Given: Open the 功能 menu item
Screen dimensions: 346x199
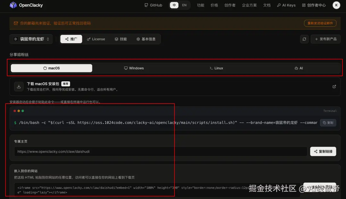Looking at the screenshot, I should click(x=200, y=5).
